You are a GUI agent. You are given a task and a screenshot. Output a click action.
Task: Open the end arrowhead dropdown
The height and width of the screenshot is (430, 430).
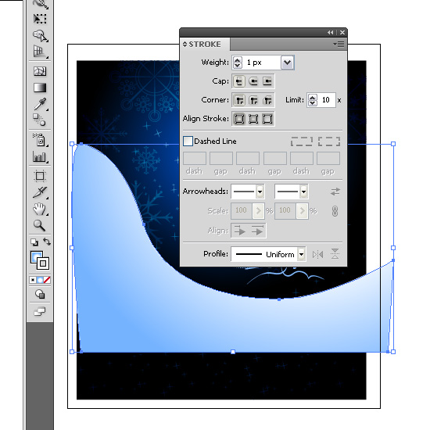coord(303,192)
